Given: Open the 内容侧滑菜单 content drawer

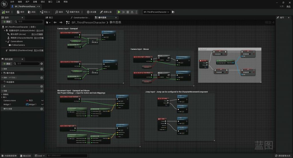Looking at the screenshot, I should point(9,156).
